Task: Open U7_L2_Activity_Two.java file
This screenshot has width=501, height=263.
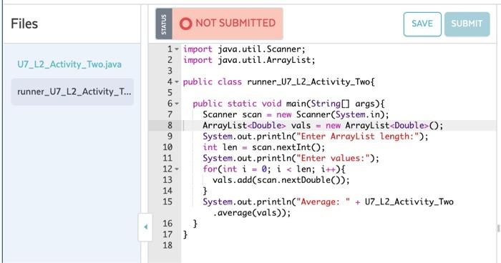Action: [69, 64]
